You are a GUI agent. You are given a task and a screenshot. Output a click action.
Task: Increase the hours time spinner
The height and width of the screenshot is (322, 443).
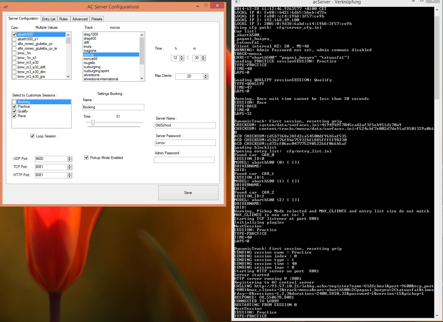[182, 57]
